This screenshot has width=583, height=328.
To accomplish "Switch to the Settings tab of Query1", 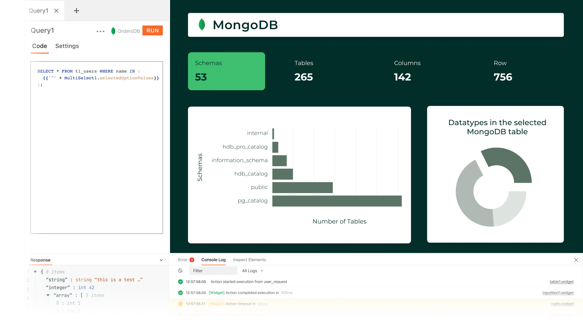I will [x=67, y=46].
